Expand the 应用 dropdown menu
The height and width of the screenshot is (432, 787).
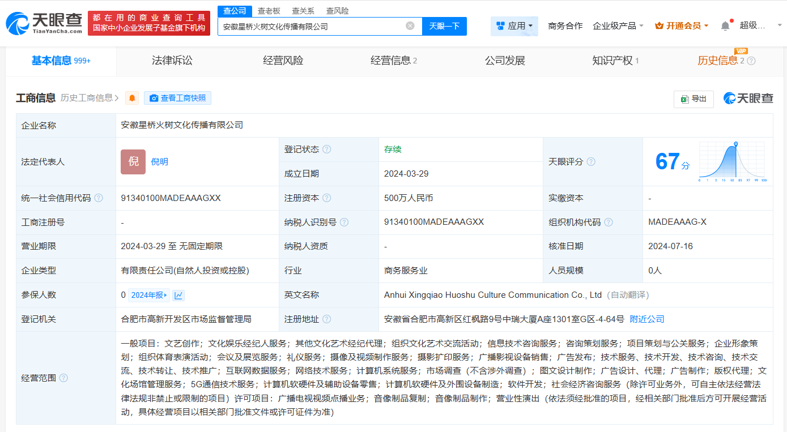(x=514, y=26)
